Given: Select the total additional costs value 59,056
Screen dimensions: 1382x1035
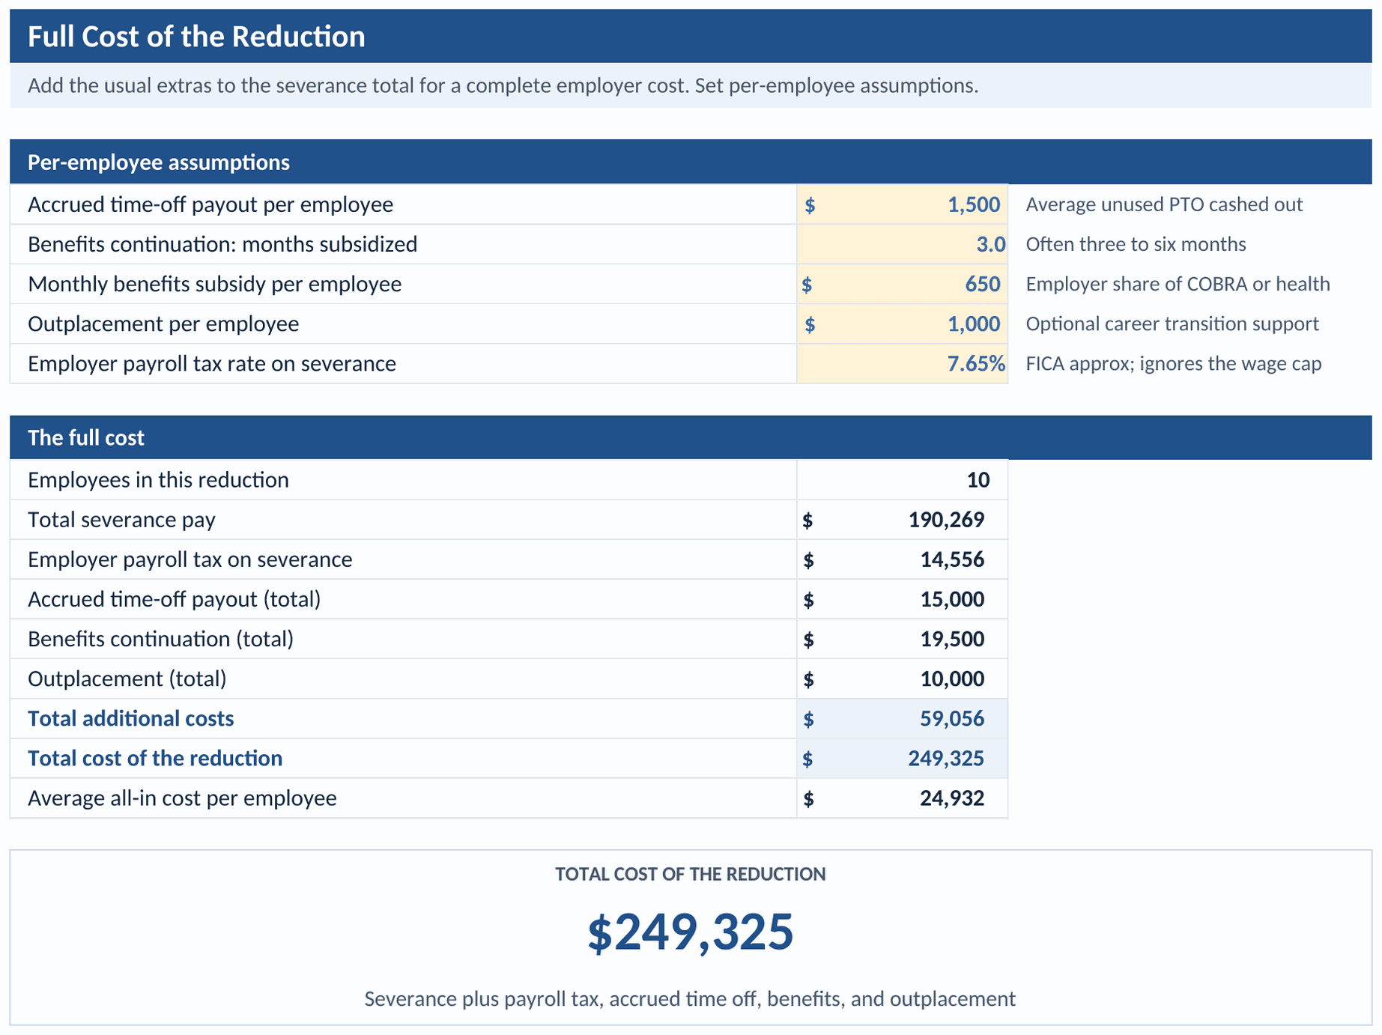Looking at the screenshot, I should click(902, 718).
